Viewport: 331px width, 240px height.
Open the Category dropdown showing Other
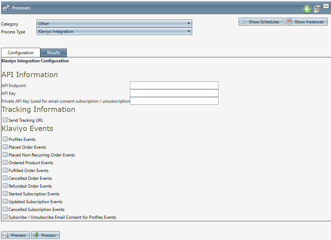point(114,23)
